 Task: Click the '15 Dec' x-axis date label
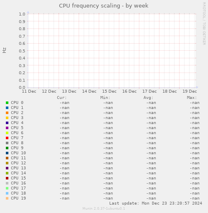point(109,91)
